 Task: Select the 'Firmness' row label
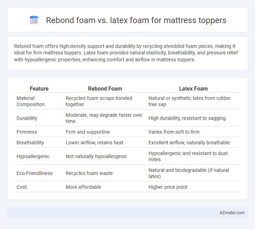(x=27, y=132)
